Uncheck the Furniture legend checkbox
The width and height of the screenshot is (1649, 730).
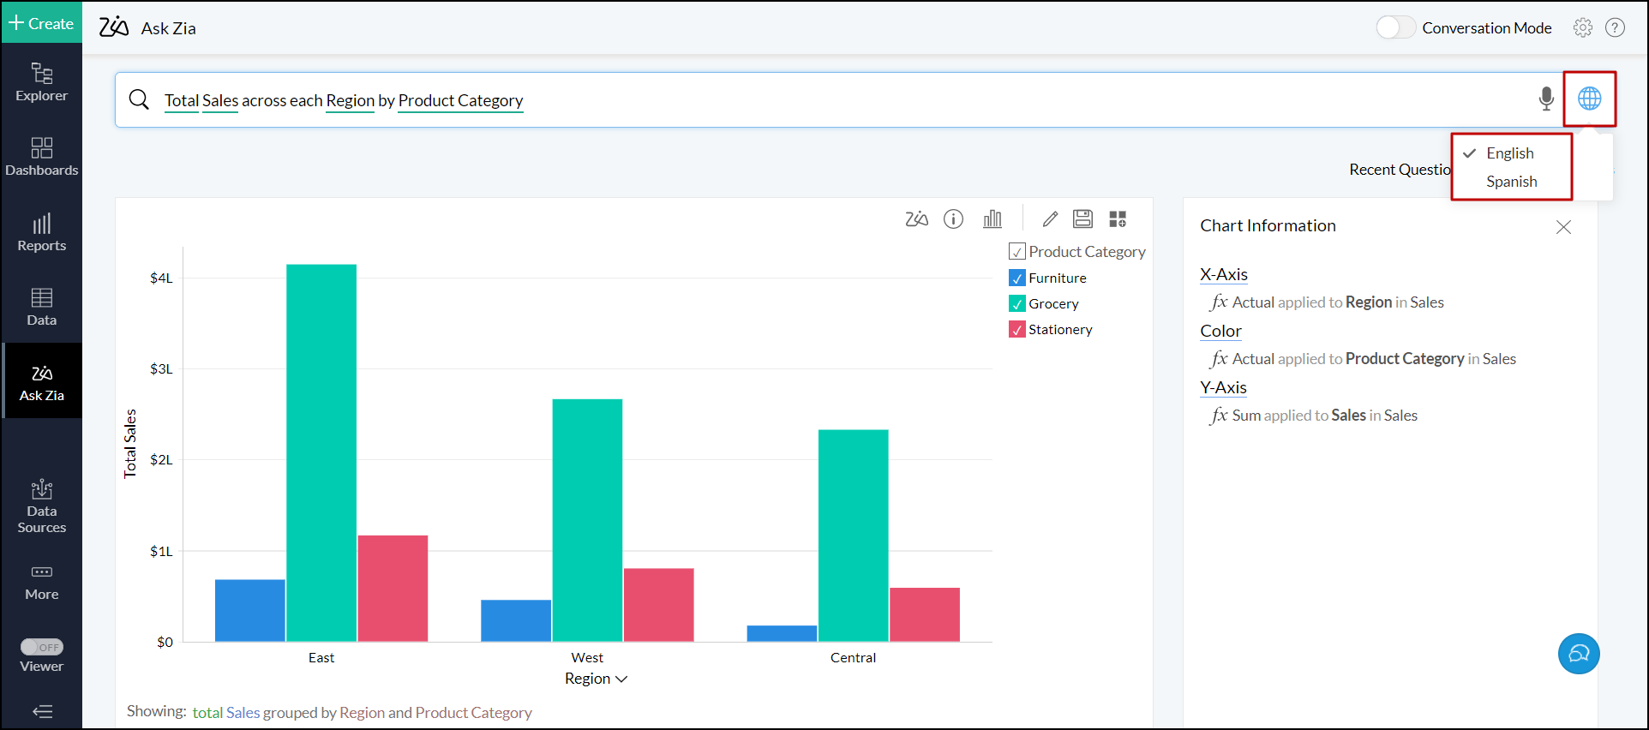click(x=1017, y=278)
